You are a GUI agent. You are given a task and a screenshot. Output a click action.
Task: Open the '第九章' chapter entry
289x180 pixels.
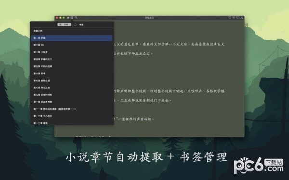coord(71,95)
